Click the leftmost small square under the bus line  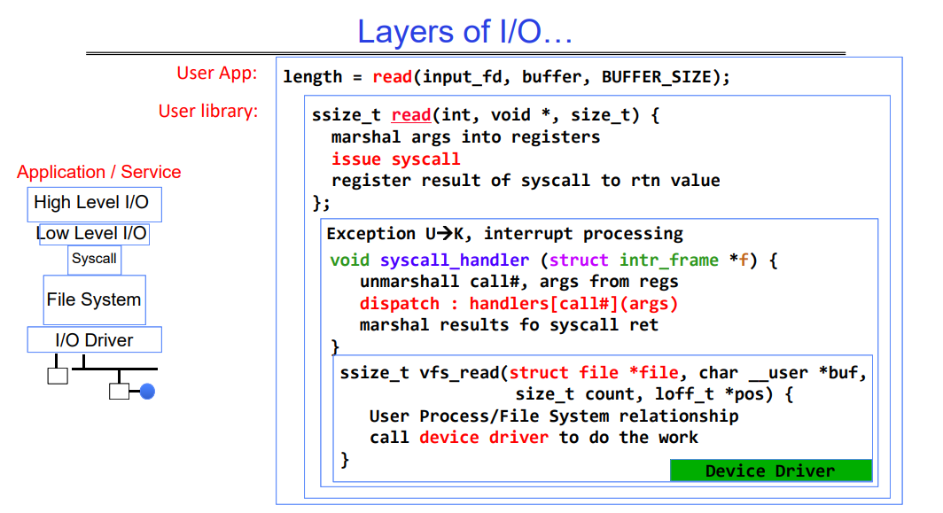tap(57, 375)
